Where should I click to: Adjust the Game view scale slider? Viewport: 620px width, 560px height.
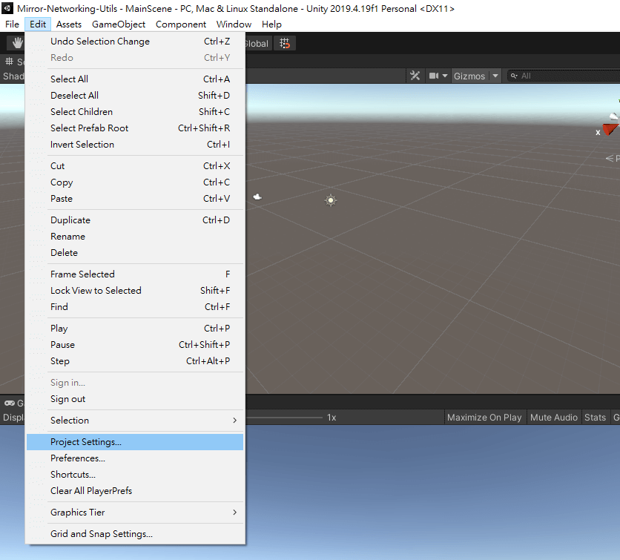pos(284,418)
